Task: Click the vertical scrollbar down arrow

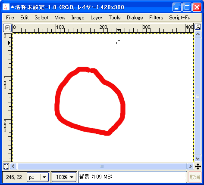Action: 198,159
